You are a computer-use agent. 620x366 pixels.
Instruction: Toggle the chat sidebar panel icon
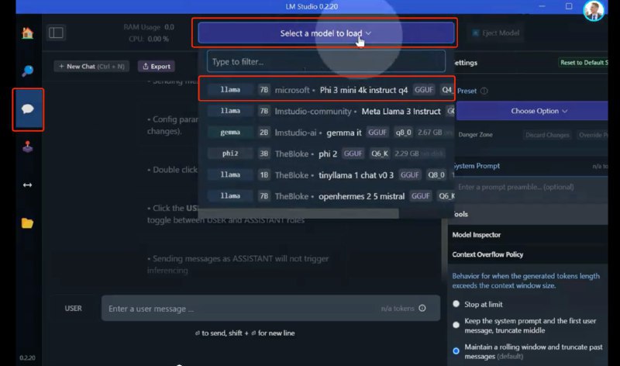(x=56, y=33)
